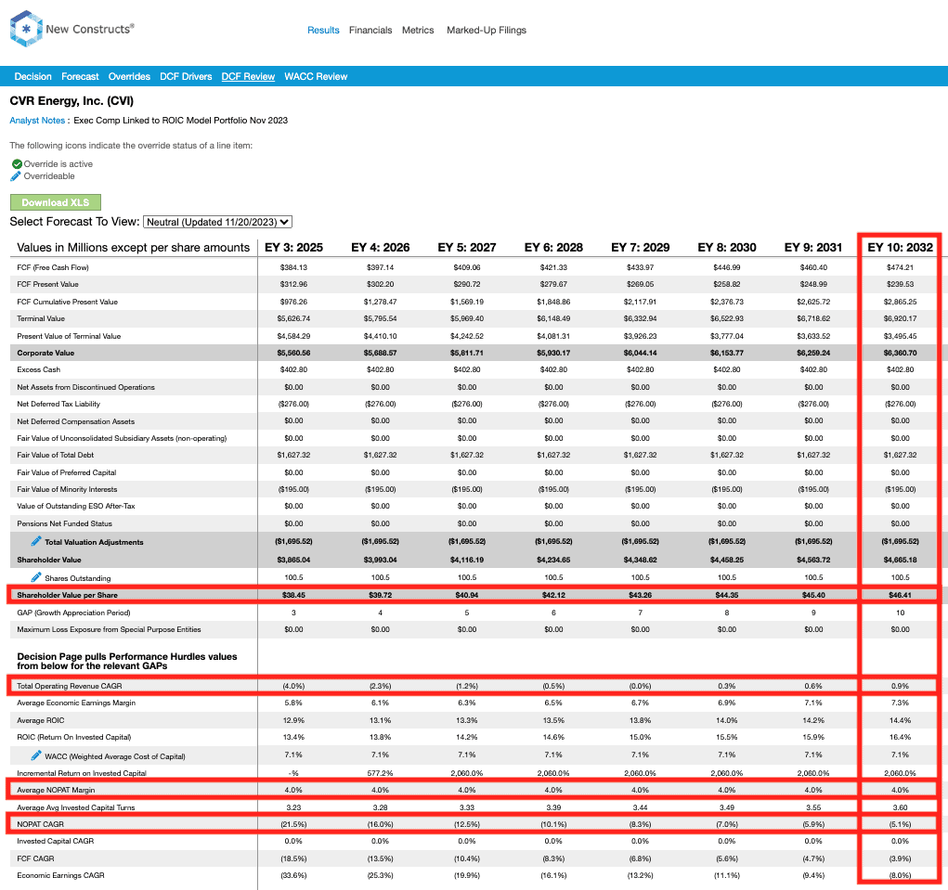Click the Incremental Return on Invested Capital label
This screenshot has height=890, width=948.
tap(82, 773)
